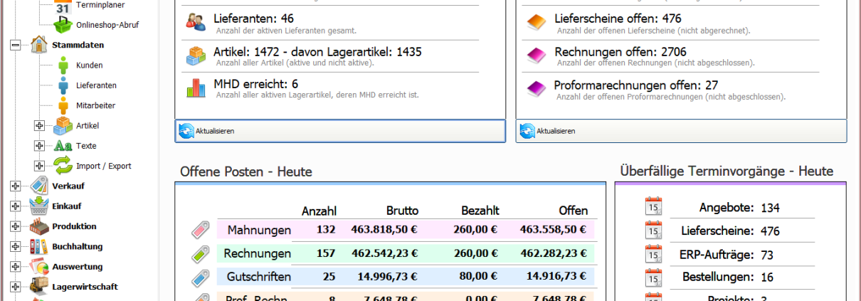Screen dimensions: 861x301
Task: Click the calendar icon beside Bestellungen
Action: [x=654, y=278]
